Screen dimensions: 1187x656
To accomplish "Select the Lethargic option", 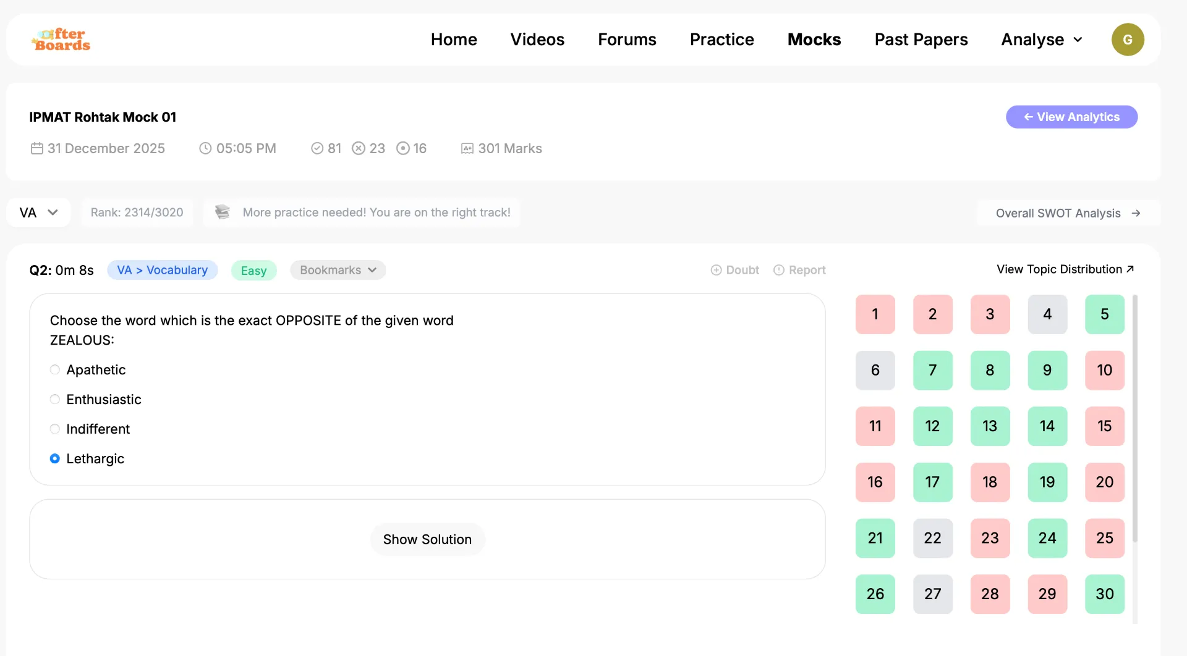I will coord(55,458).
